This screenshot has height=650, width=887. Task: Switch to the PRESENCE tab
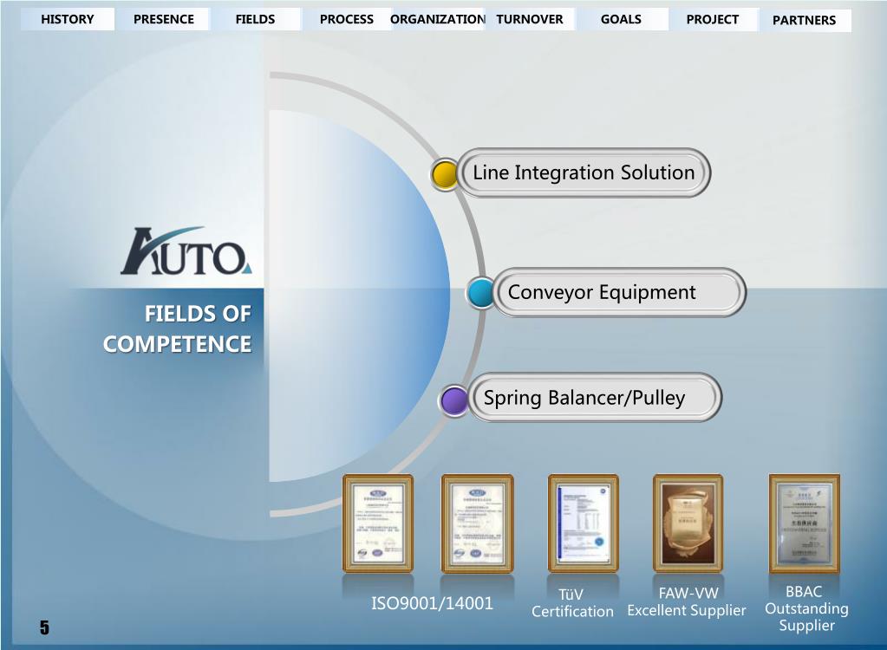[164, 19]
